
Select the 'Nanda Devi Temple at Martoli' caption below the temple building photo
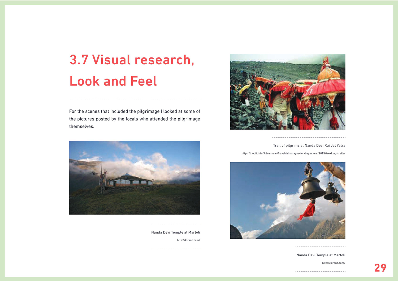click(176, 232)
